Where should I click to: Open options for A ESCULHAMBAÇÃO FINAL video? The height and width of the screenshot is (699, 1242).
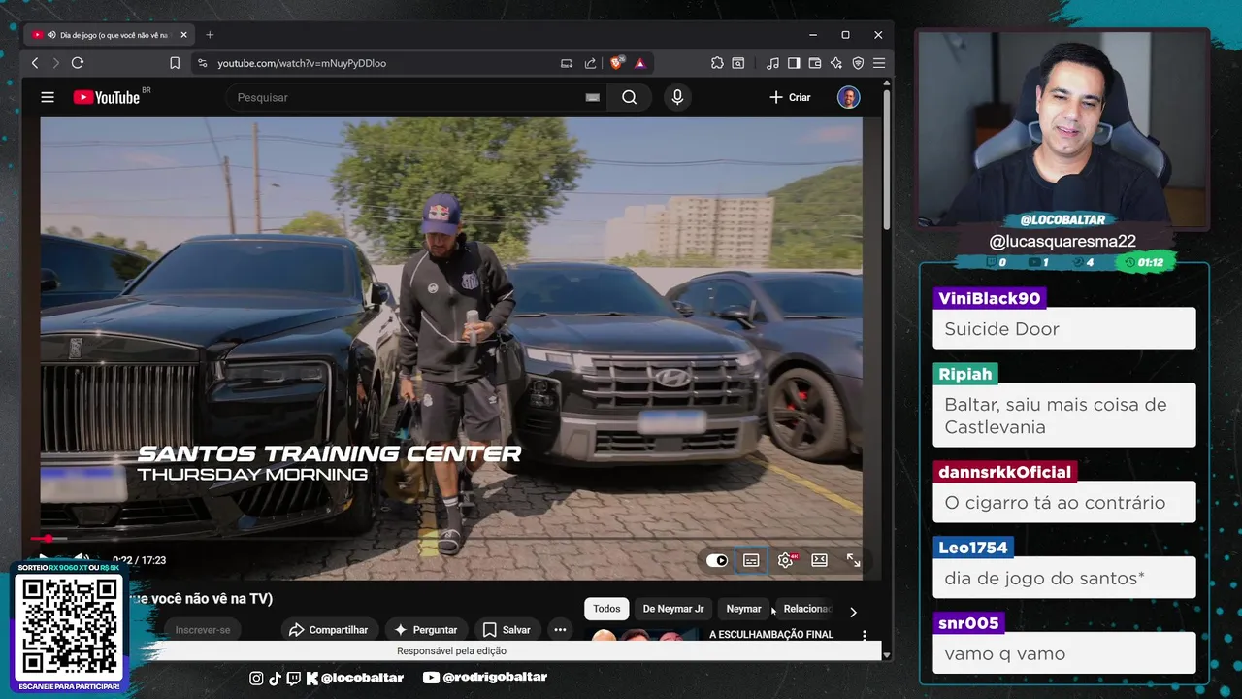865,635
